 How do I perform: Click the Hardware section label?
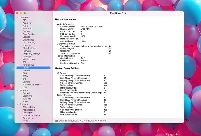[24, 17]
